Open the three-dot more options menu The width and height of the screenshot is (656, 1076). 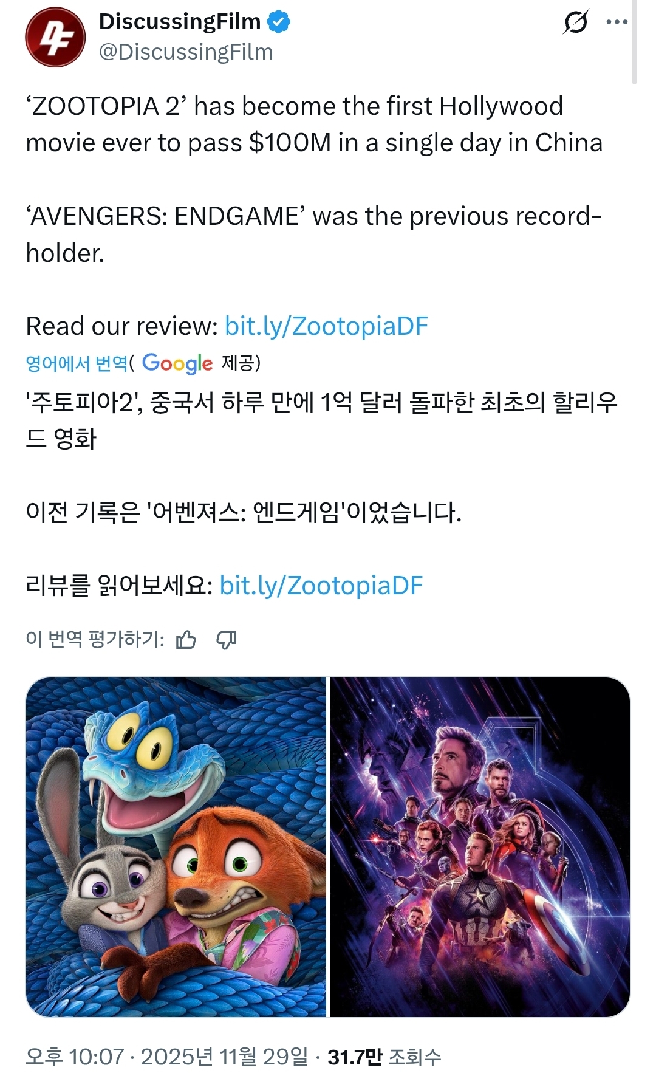[617, 22]
